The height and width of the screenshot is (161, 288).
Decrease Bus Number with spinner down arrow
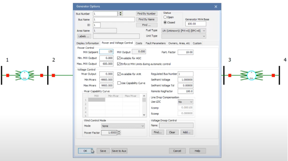click(x=120, y=15)
